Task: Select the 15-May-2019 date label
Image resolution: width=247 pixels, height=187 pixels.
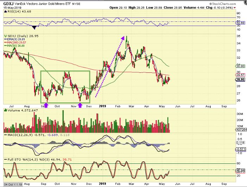Action: 12,8
